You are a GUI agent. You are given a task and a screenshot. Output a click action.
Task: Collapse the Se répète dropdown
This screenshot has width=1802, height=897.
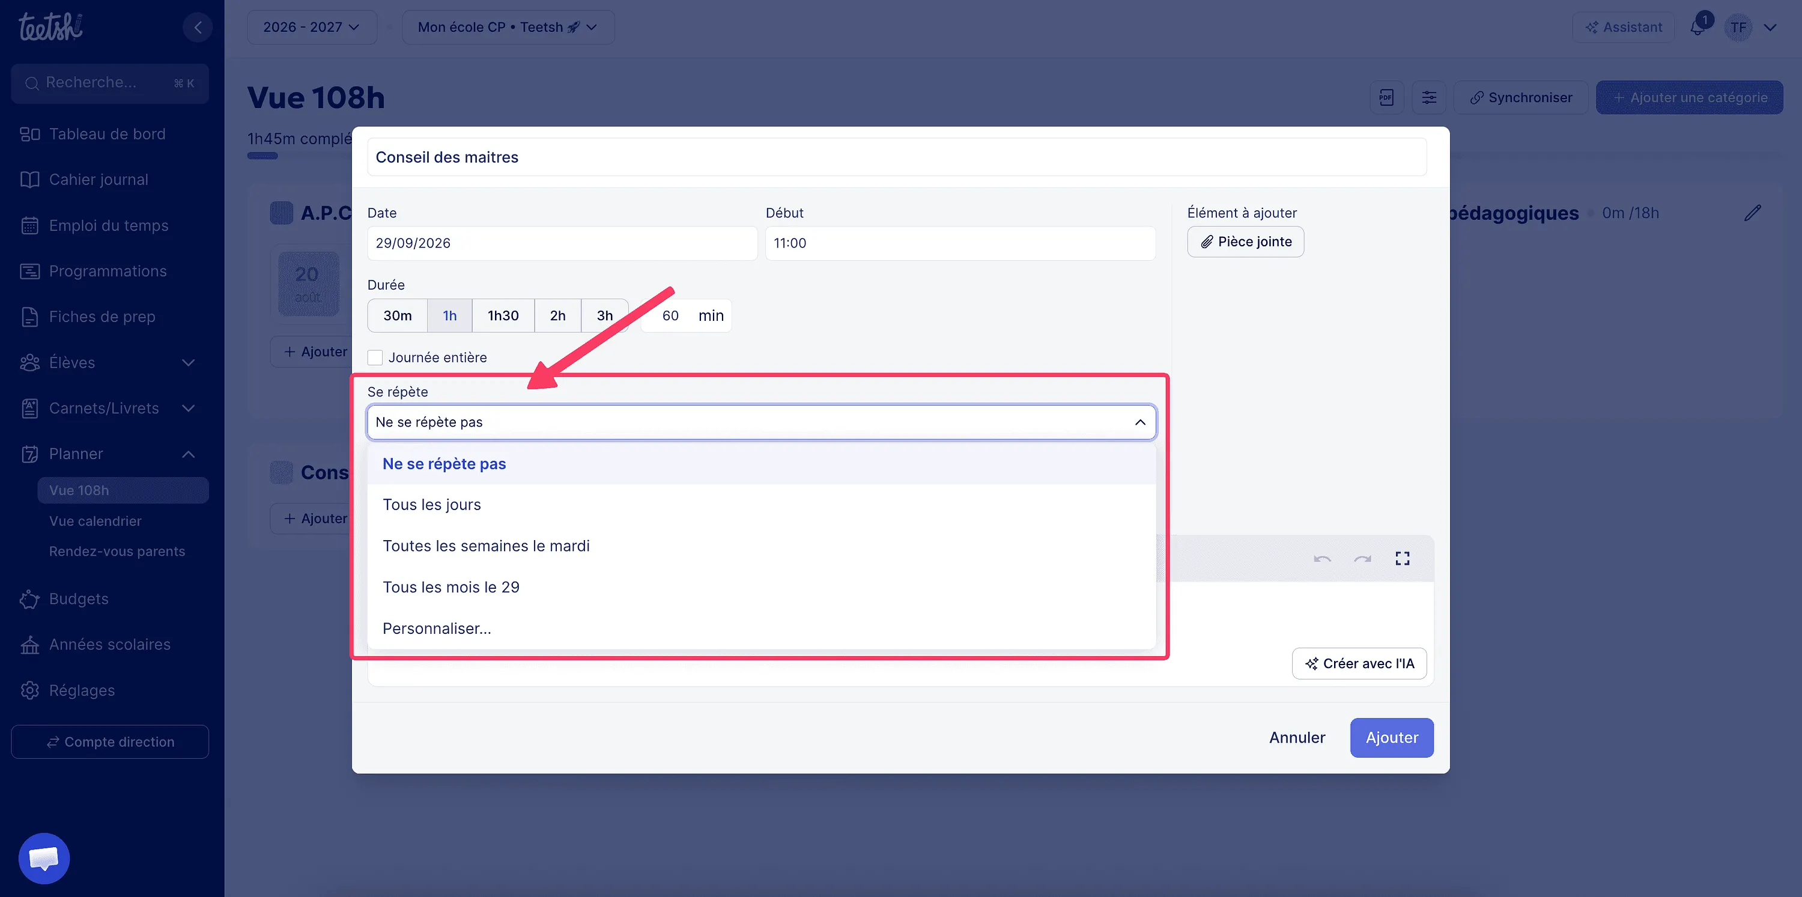point(1140,422)
